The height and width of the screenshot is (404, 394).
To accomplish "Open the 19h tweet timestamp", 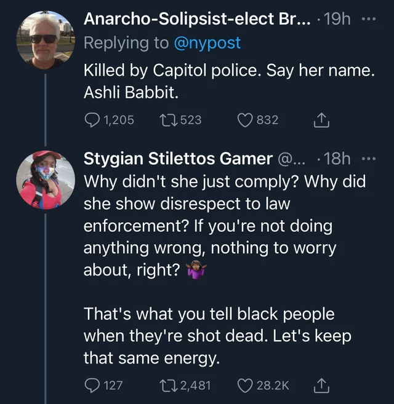I will [337, 20].
